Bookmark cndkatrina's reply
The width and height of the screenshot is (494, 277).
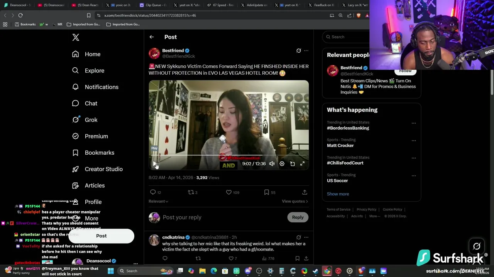[297, 259]
